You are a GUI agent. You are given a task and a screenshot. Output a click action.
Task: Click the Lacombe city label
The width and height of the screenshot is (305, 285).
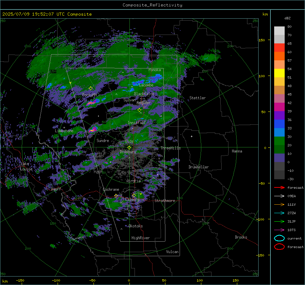146,85
